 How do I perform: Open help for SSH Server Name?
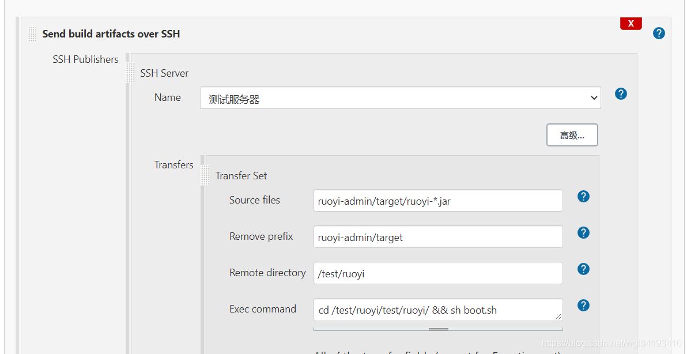(x=620, y=94)
